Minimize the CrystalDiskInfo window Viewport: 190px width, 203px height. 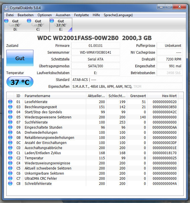coord(161,7)
